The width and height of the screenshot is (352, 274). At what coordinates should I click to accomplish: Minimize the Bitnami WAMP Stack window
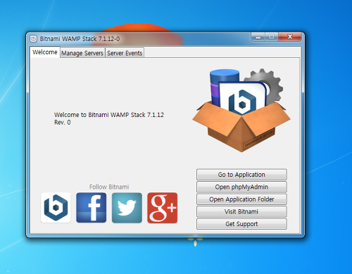tap(258, 37)
